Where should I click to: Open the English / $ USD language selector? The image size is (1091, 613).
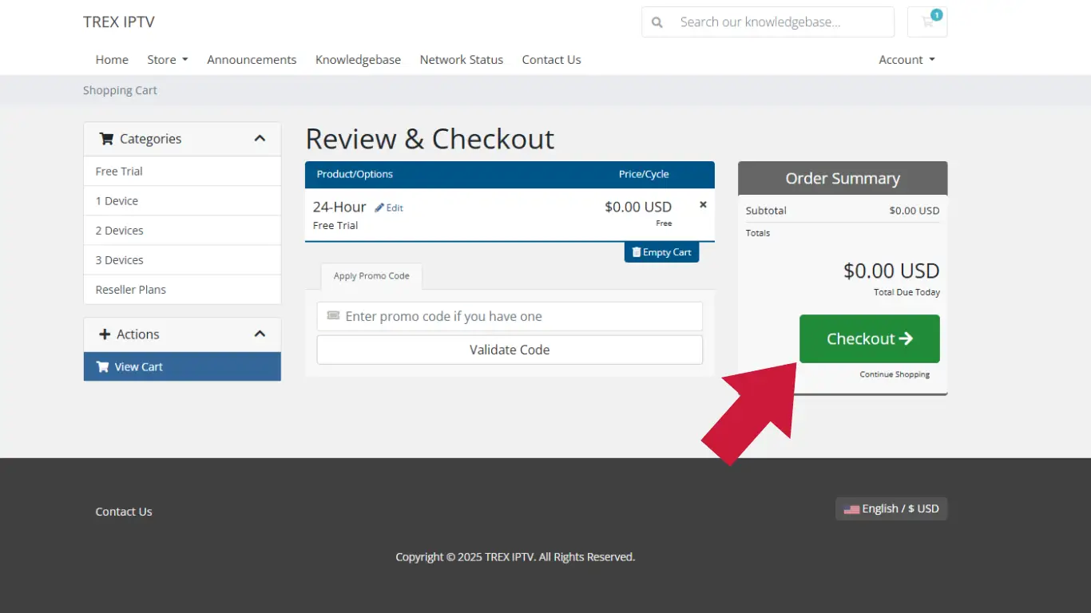891,508
